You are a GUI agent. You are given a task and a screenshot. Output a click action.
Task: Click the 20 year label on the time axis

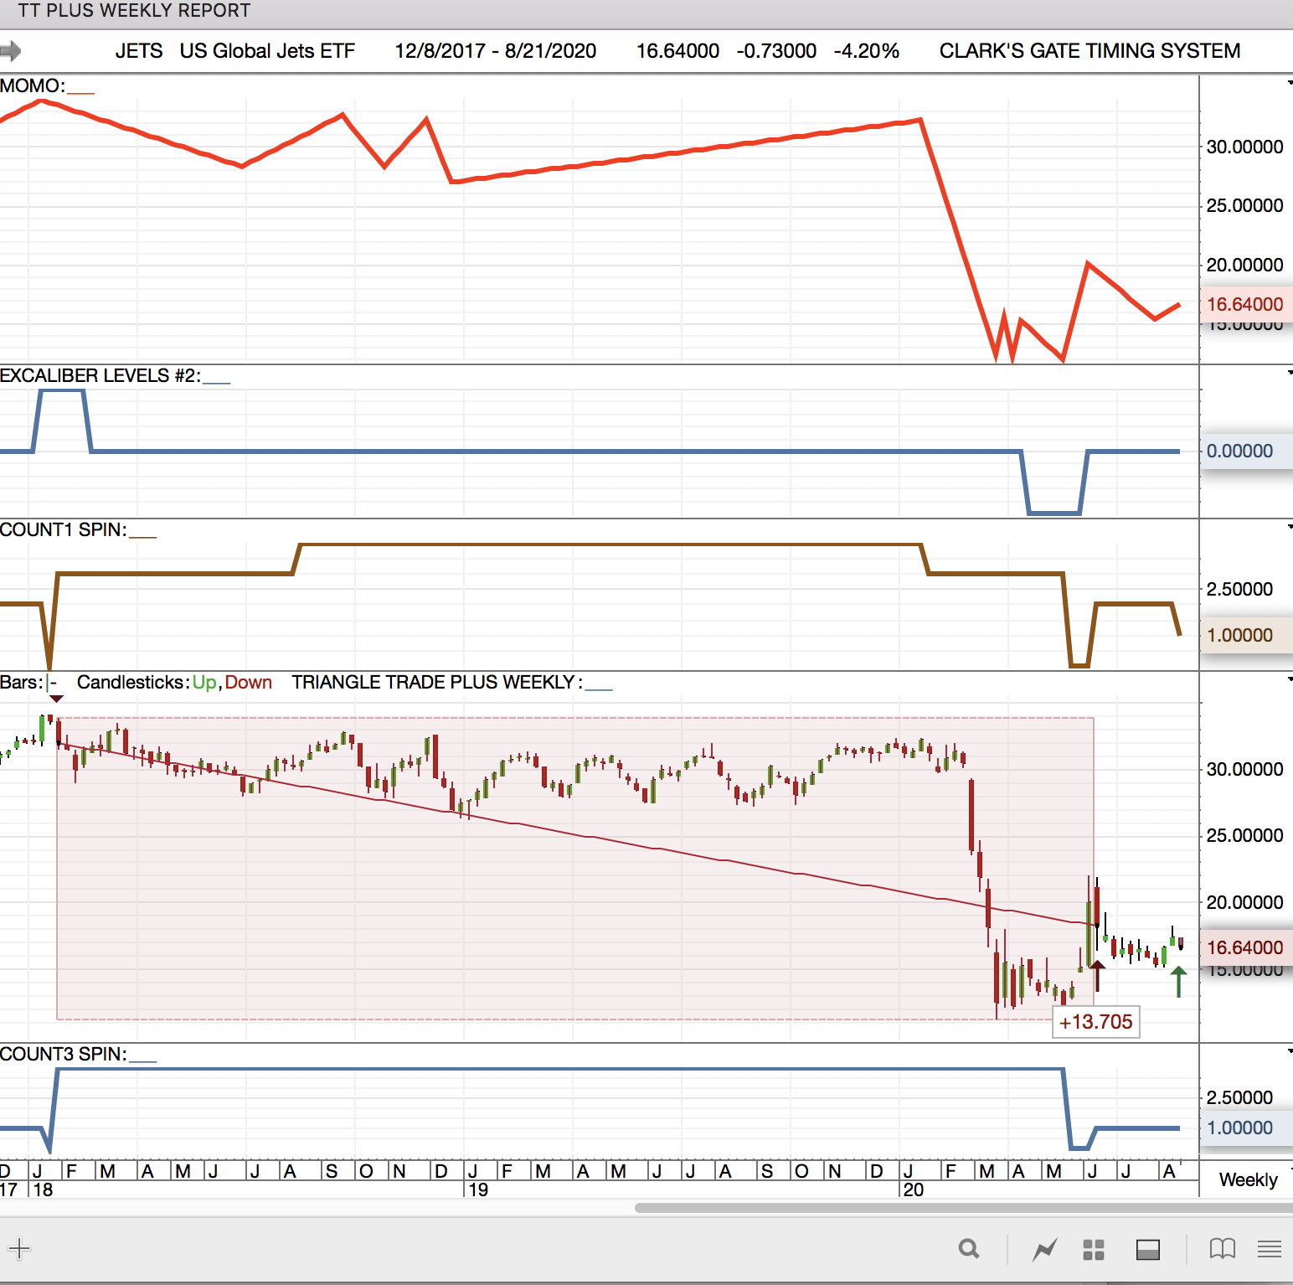coord(914,1190)
